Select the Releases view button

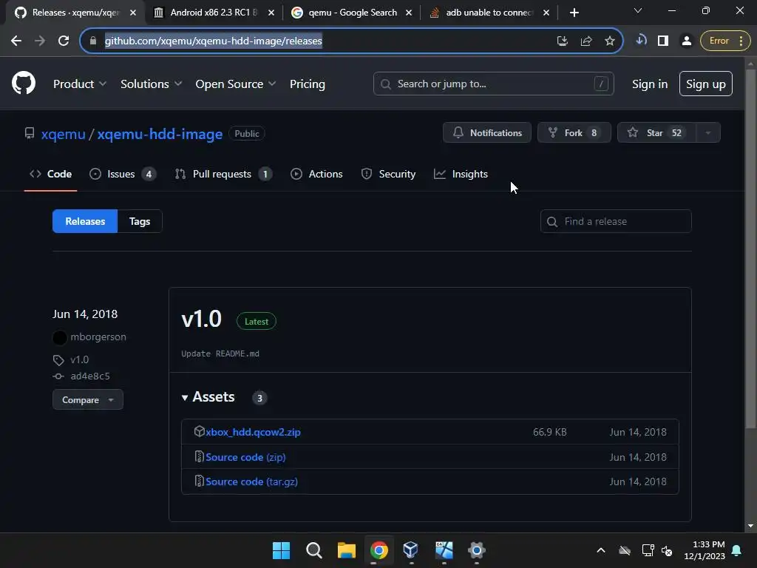(85, 221)
